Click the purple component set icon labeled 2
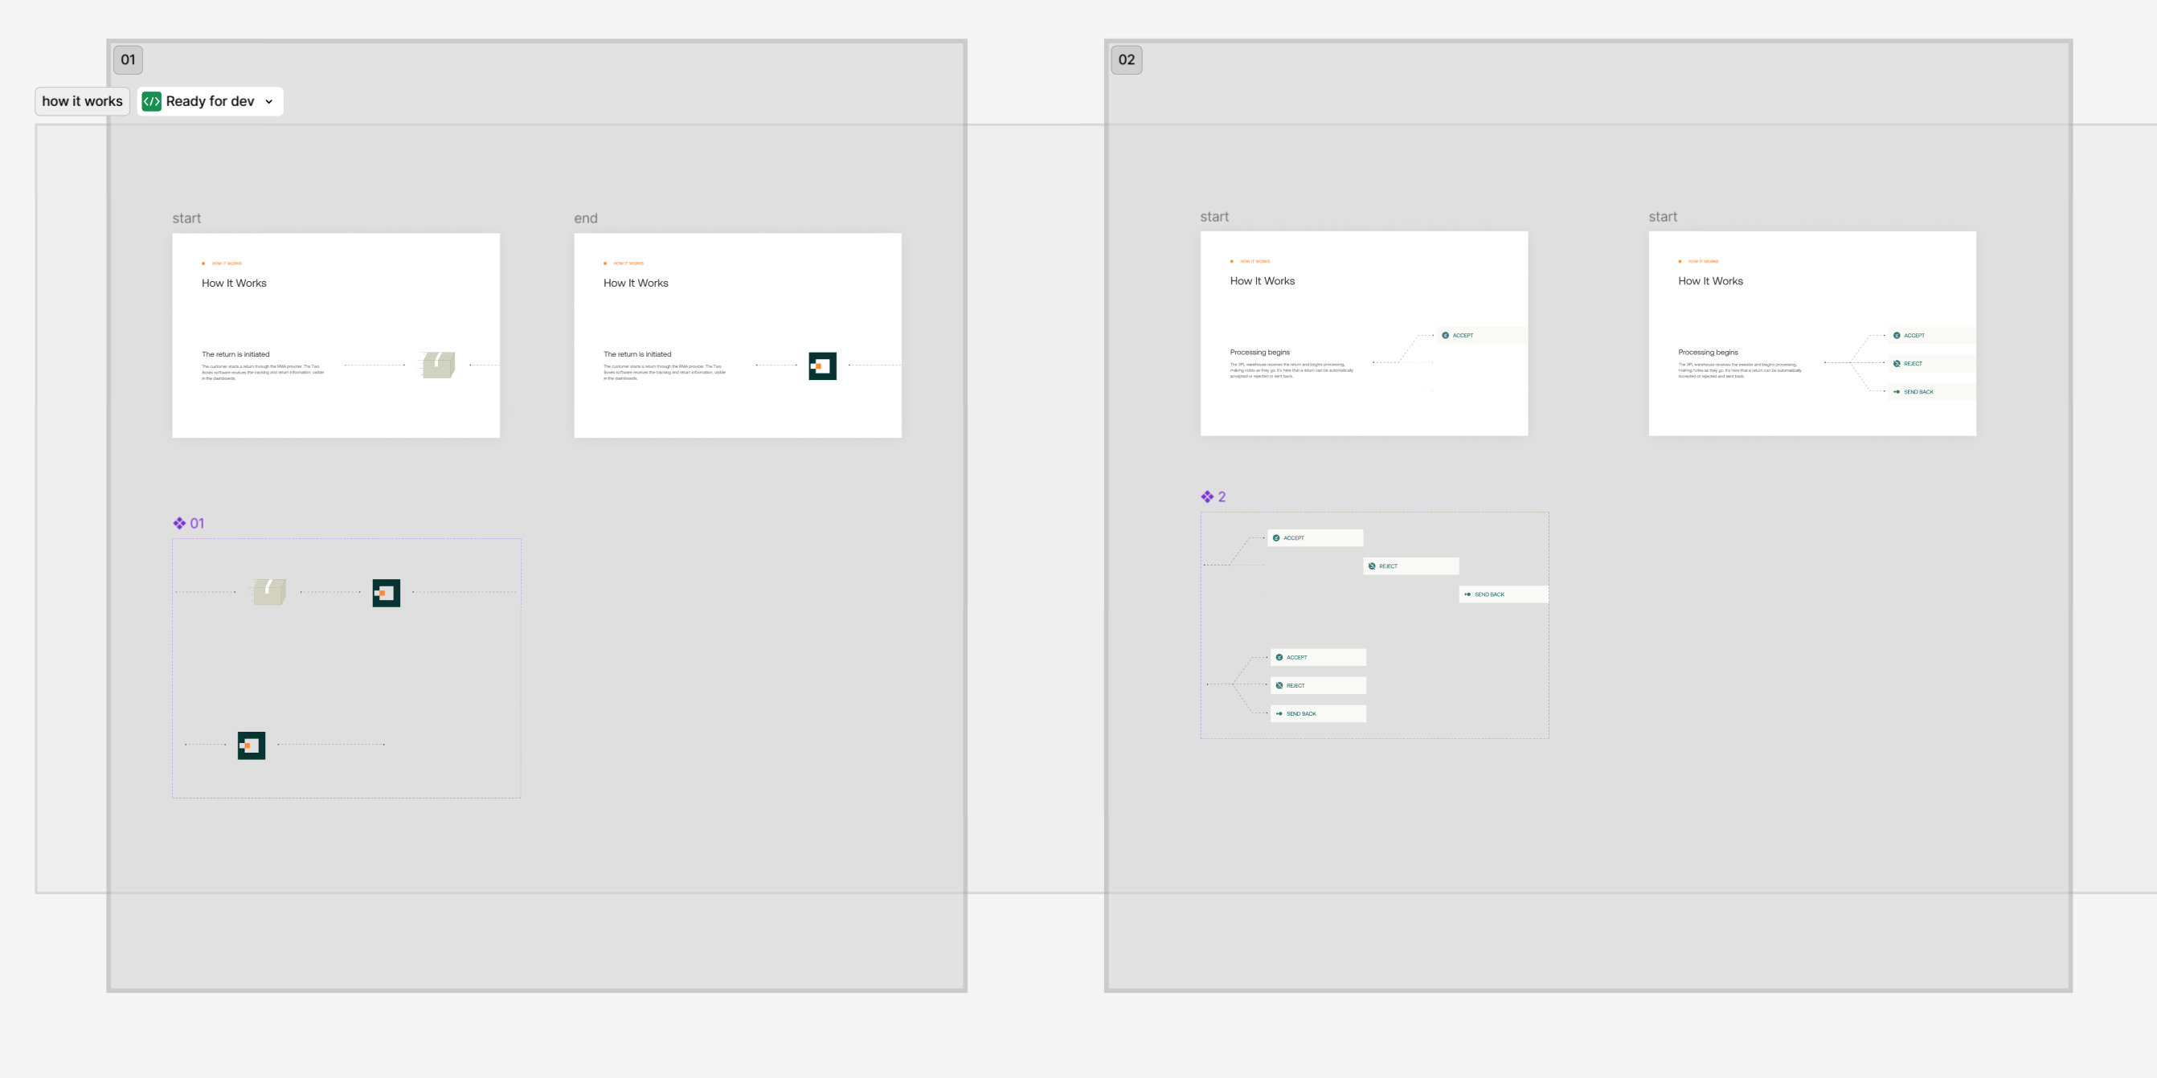The image size is (2157, 1078). [1206, 496]
